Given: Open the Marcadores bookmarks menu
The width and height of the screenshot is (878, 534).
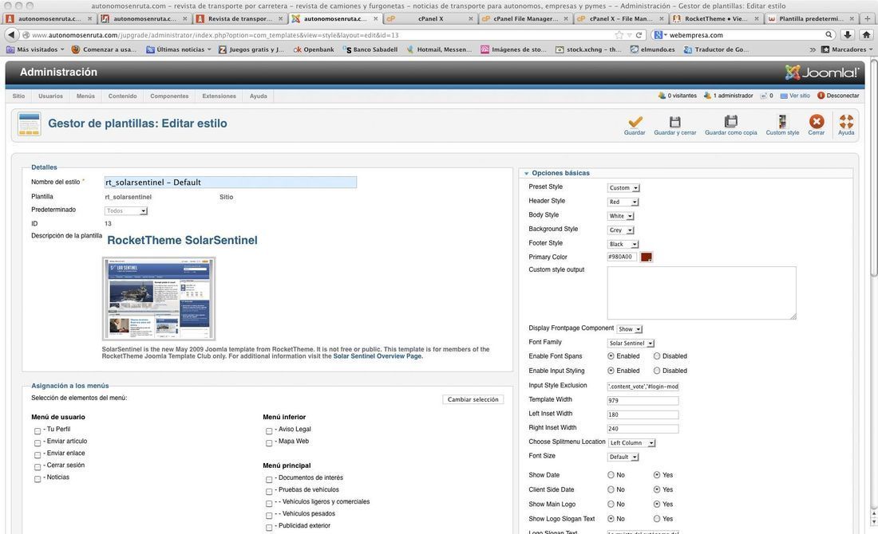Looking at the screenshot, I should (847, 49).
